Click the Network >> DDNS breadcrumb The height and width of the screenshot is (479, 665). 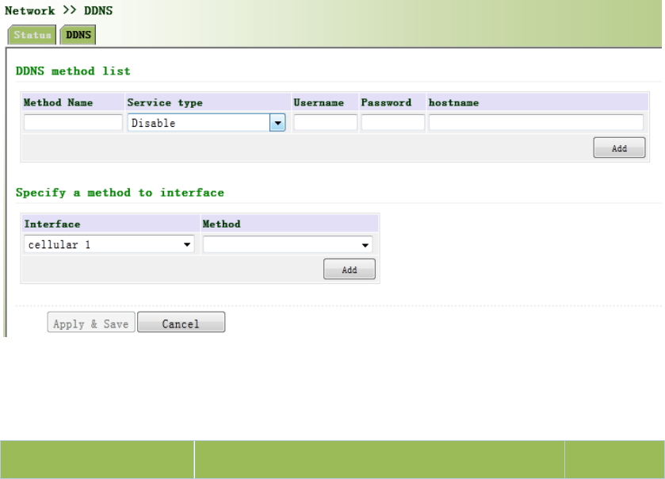click(x=59, y=10)
